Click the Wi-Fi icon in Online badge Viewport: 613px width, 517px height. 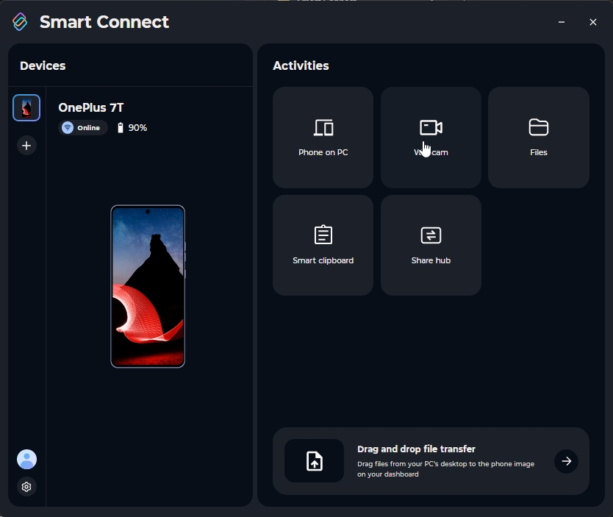[68, 127]
